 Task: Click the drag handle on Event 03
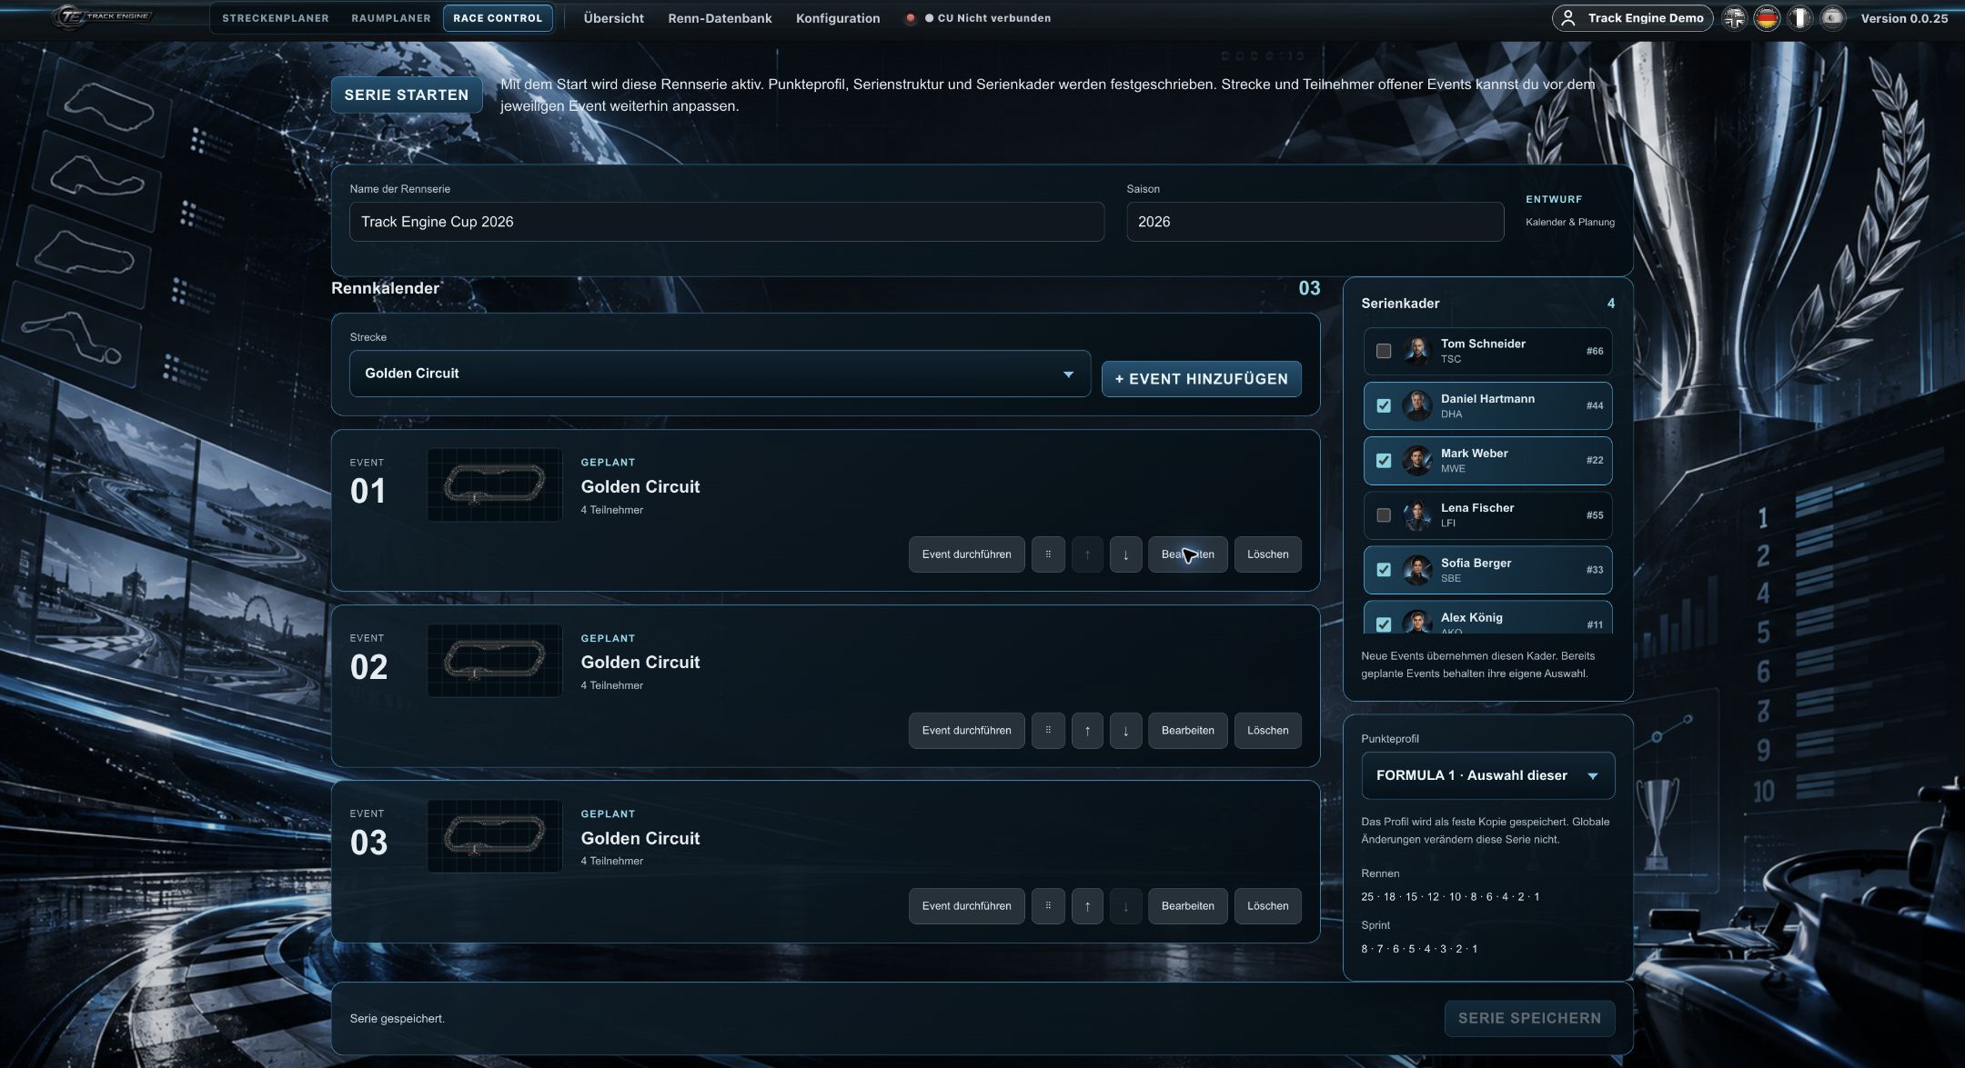point(1048,906)
